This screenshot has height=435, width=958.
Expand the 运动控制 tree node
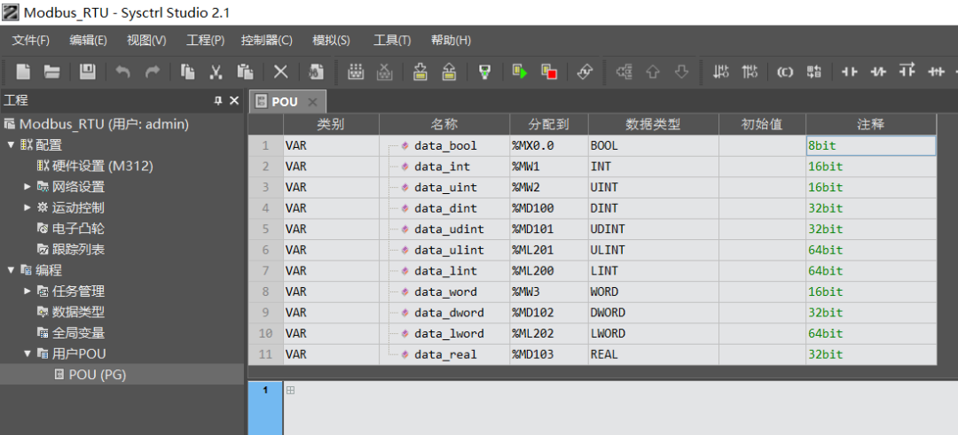[x=27, y=207]
